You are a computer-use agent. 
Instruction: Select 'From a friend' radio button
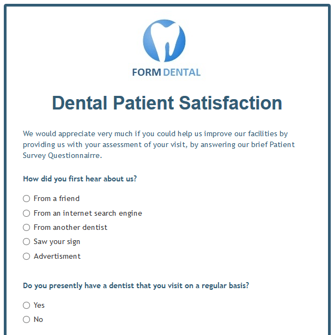(x=26, y=199)
